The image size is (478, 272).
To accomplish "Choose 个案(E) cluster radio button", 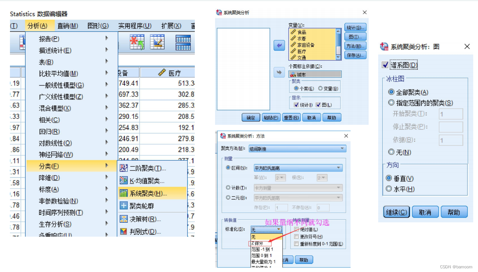I will coord(296,89).
